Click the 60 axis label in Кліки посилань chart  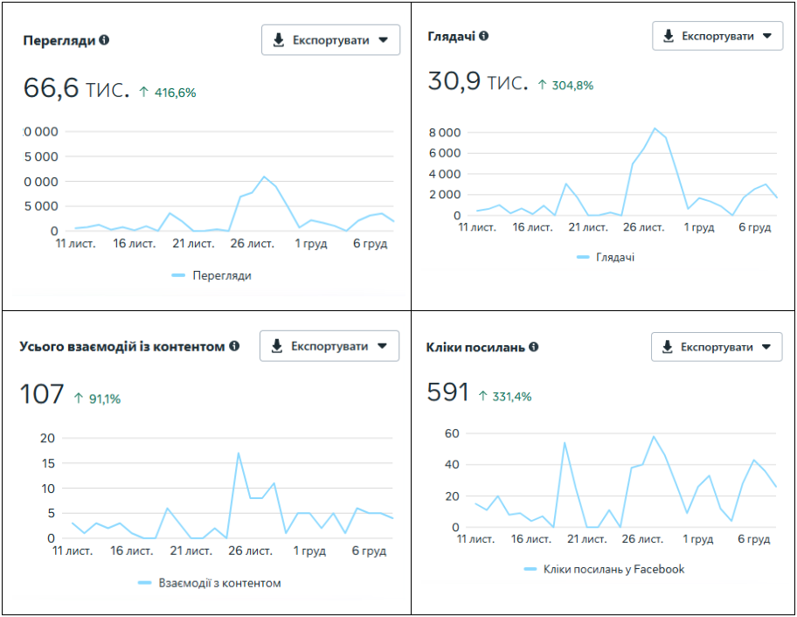point(452,433)
